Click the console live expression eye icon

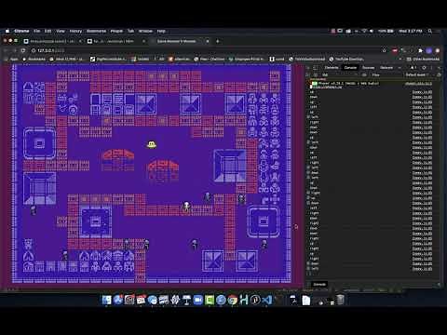pos(364,74)
